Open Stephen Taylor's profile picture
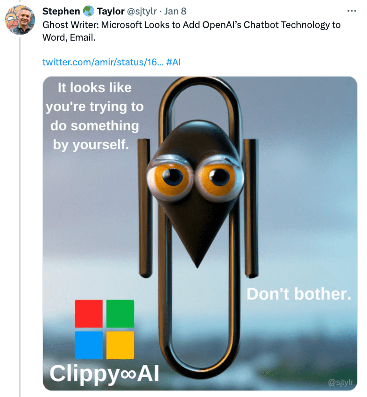The image size is (367, 397). click(x=19, y=21)
